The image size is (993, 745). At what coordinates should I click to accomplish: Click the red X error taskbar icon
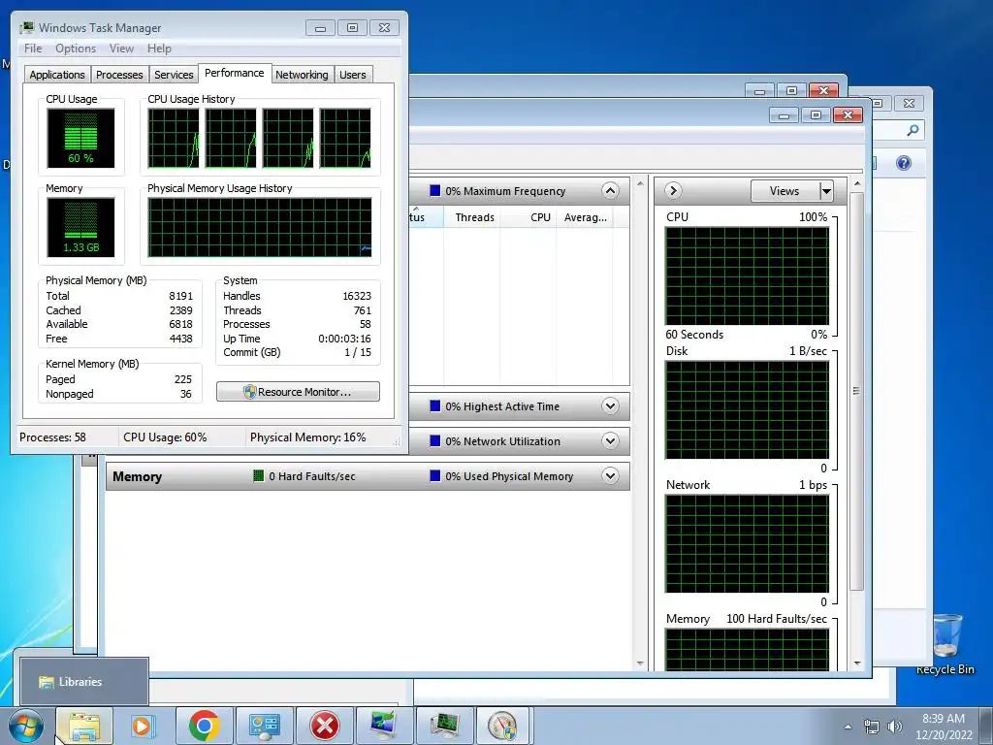click(324, 726)
